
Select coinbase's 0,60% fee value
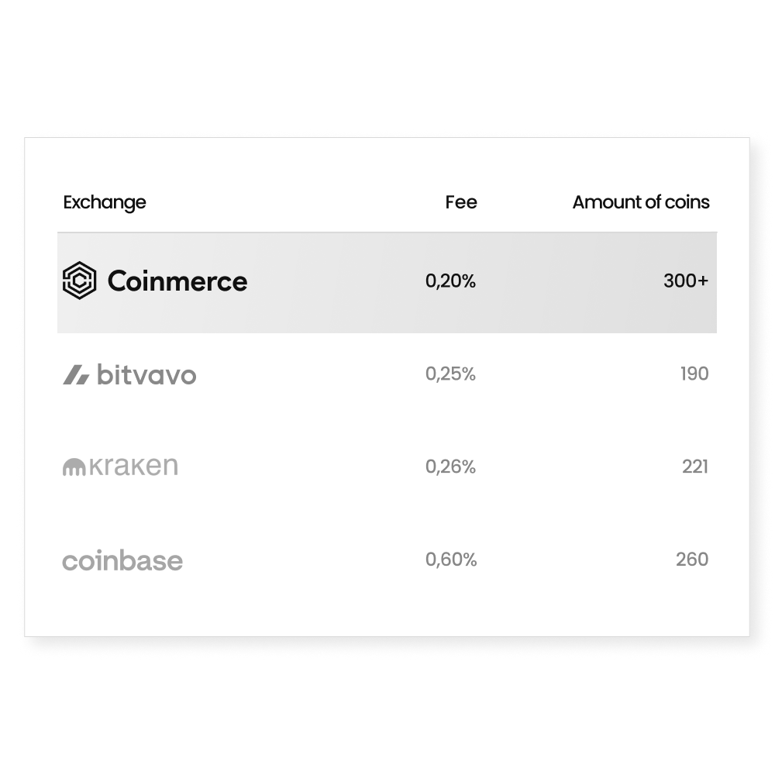point(451,560)
